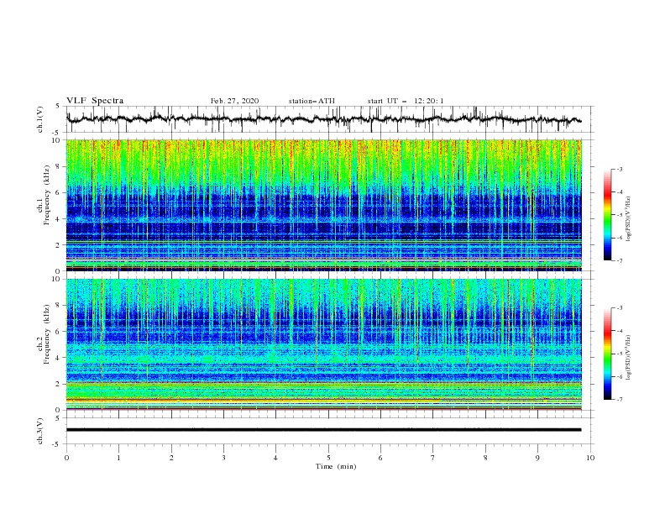
Task: Click the "8" tick on the time axis
Action: click(x=485, y=458)
